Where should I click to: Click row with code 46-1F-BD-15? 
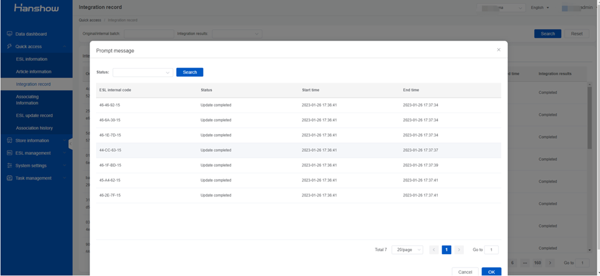pyautogui.click(x=298, y=165)
